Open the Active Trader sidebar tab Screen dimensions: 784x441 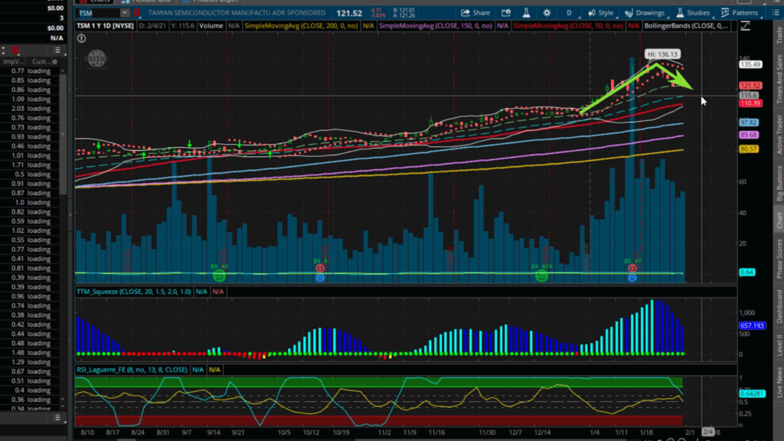[x=779, y=134]
